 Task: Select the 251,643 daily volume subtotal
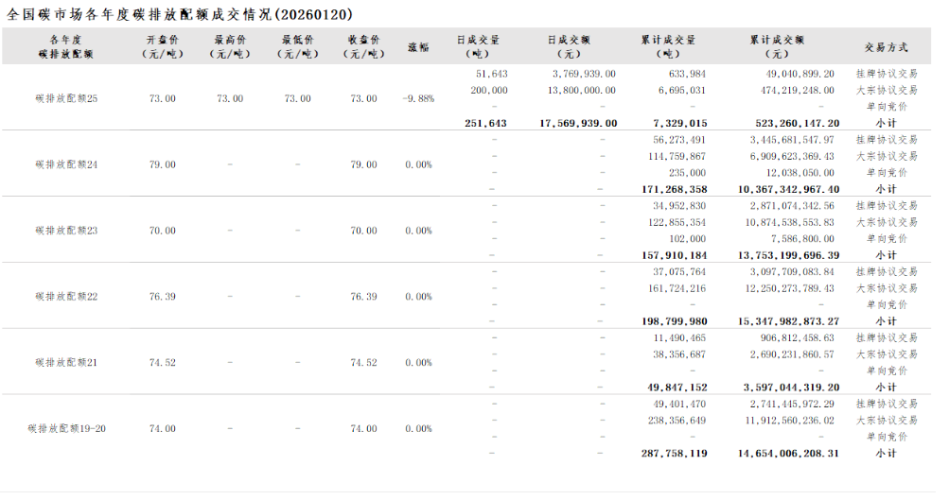(485, 124)
